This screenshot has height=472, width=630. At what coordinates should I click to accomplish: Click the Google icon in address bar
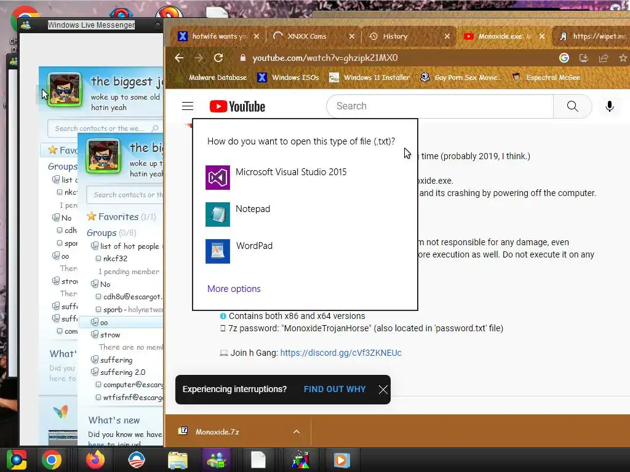point(564,58)
